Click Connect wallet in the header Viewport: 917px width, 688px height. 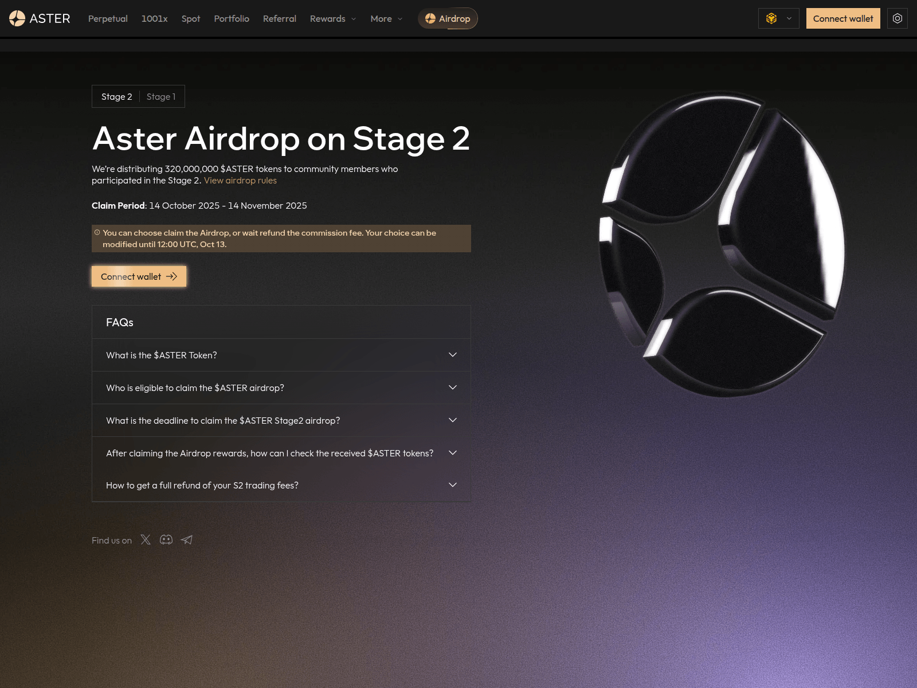click(x=843, y=18)
